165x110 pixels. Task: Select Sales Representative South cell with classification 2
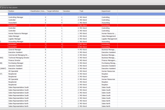tap(19, 95)
